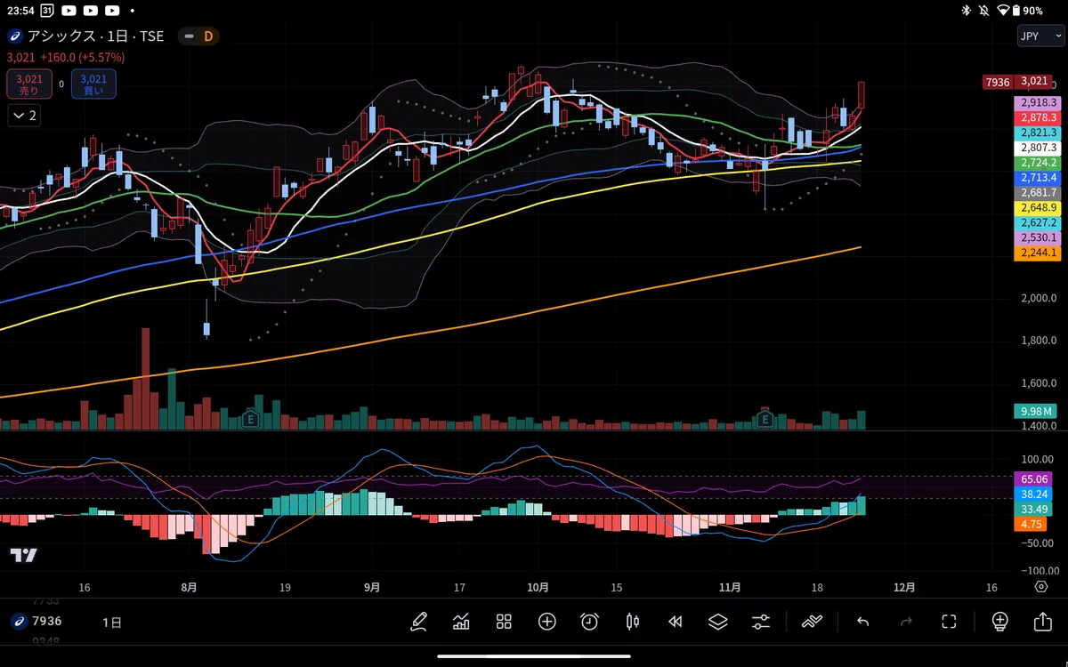The width and height of the screenshot is (1068, 667).
Task: Select the teal 2,821.3 indicator value label
Action: point(1038,133)
